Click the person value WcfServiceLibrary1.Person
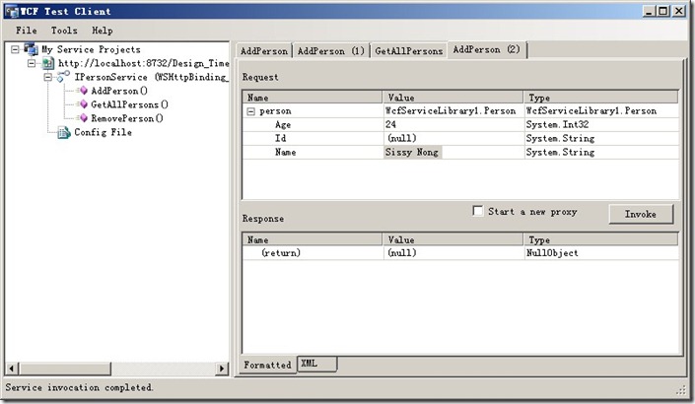The height and width of the screenshot is (404, 695). tap(453, 110)
